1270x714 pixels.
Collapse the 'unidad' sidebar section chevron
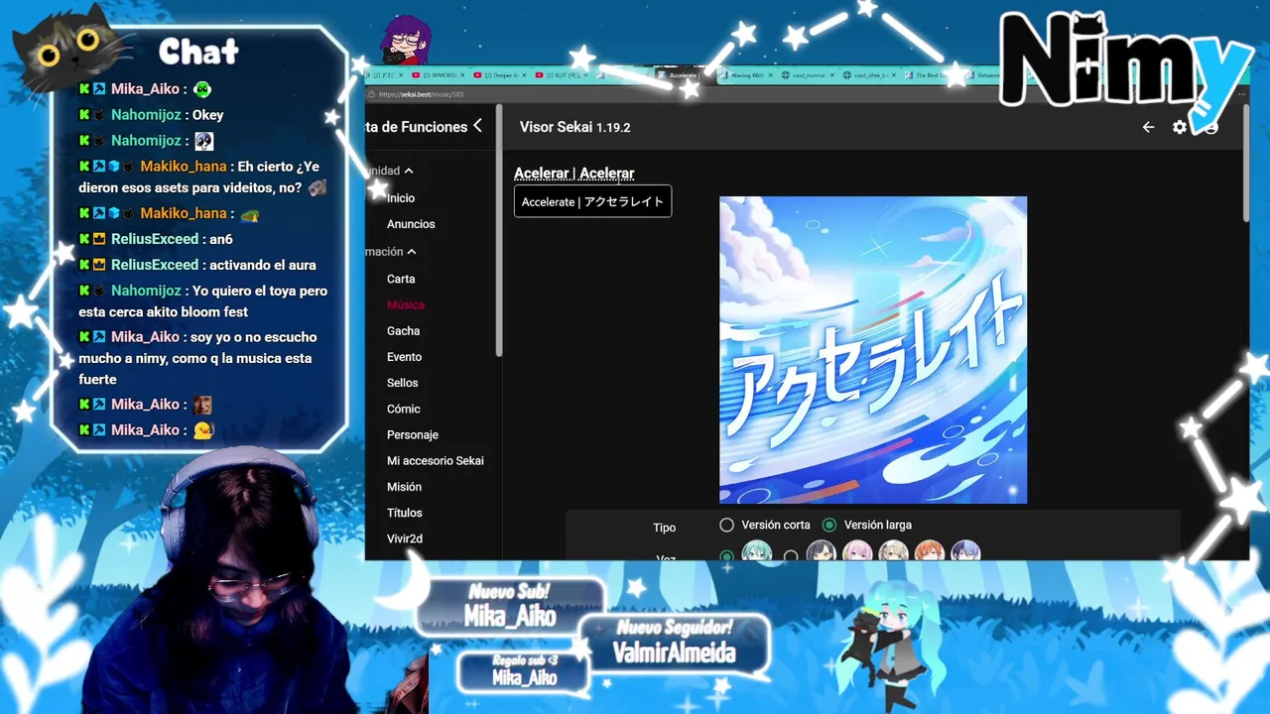409,171
